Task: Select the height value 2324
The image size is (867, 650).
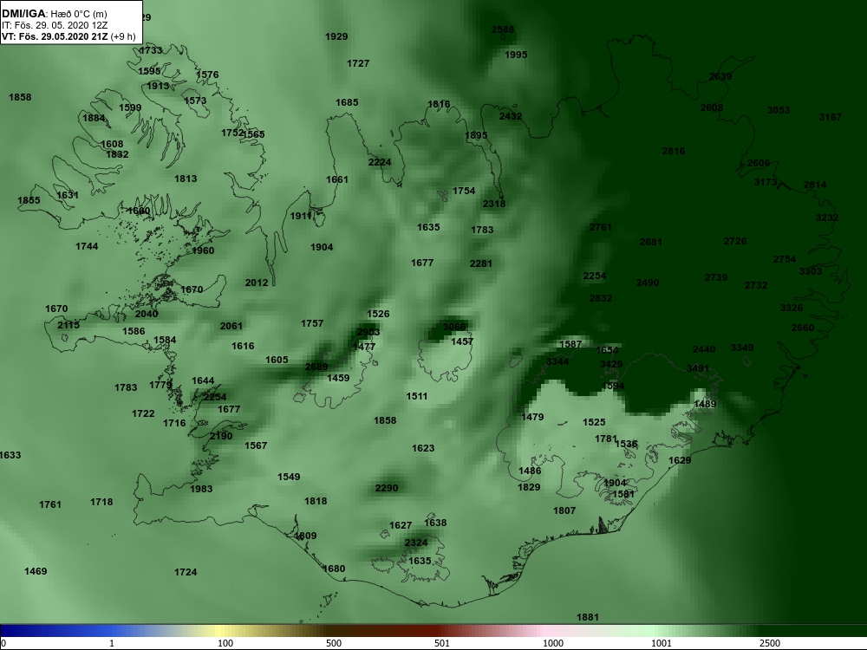Action: pos(416,543)
